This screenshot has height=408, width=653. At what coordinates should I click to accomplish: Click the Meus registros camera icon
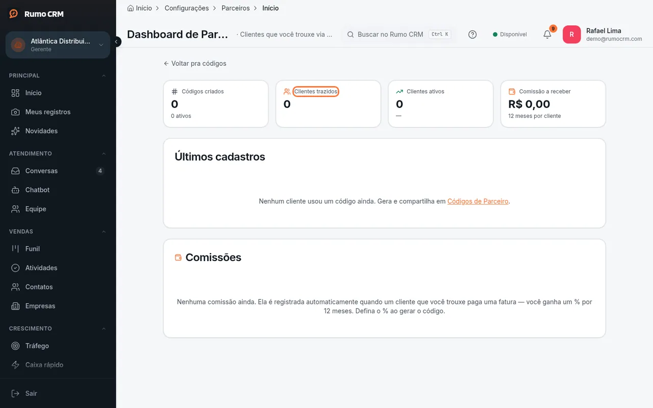(16, 112)
